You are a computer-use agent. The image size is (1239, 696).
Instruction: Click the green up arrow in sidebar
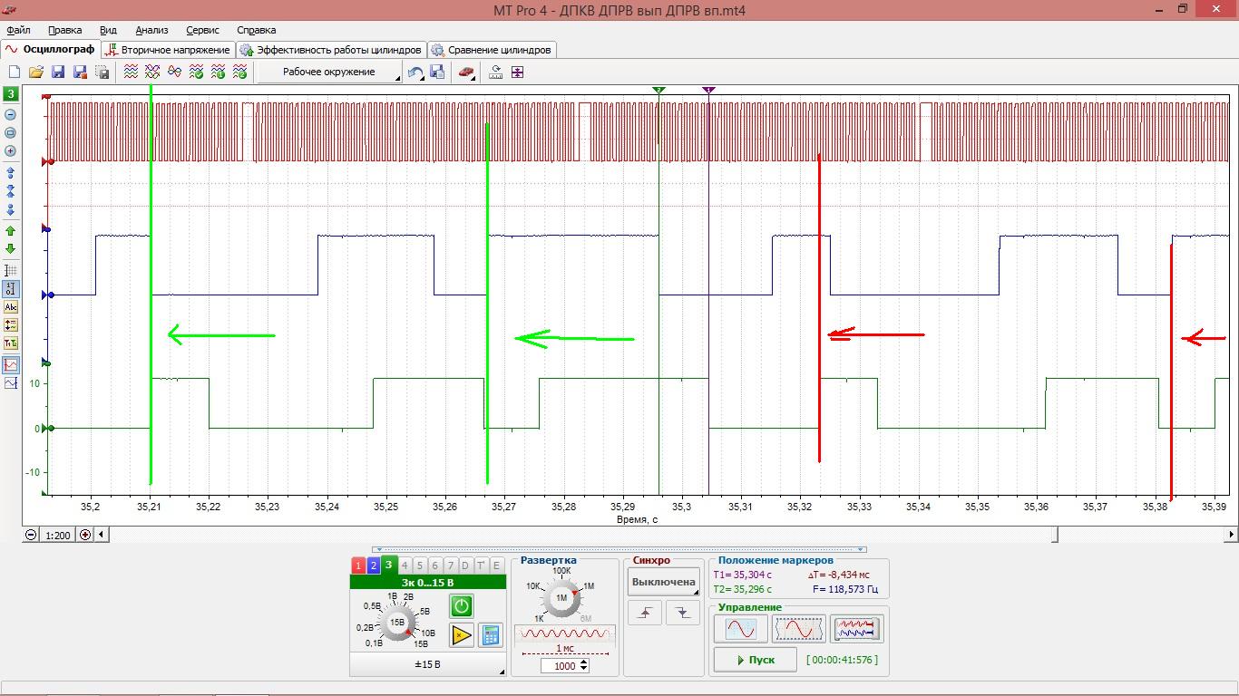point(11,231)
